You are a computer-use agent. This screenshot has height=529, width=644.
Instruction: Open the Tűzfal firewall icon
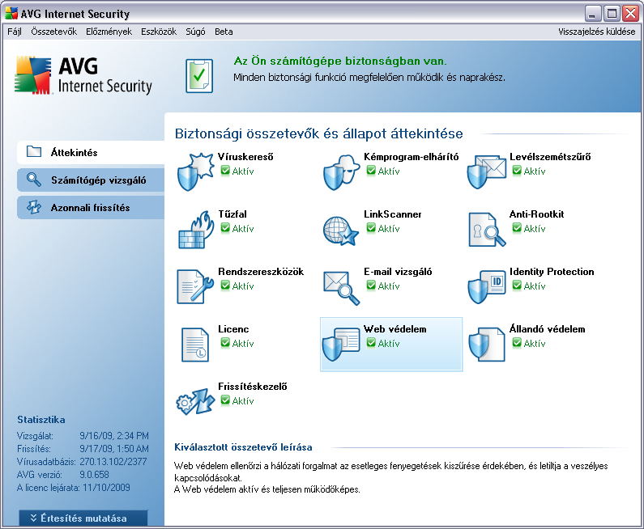(196, 230)
